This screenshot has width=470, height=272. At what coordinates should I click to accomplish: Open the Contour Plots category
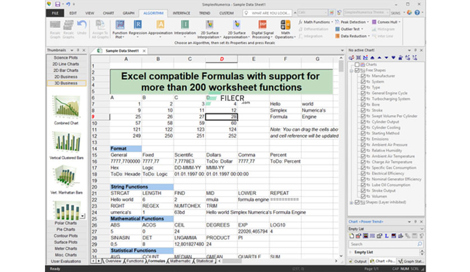tap(66, 236)
